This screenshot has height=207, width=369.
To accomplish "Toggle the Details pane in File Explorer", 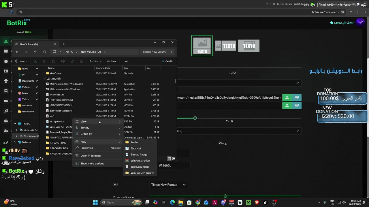I will (167, 61).
